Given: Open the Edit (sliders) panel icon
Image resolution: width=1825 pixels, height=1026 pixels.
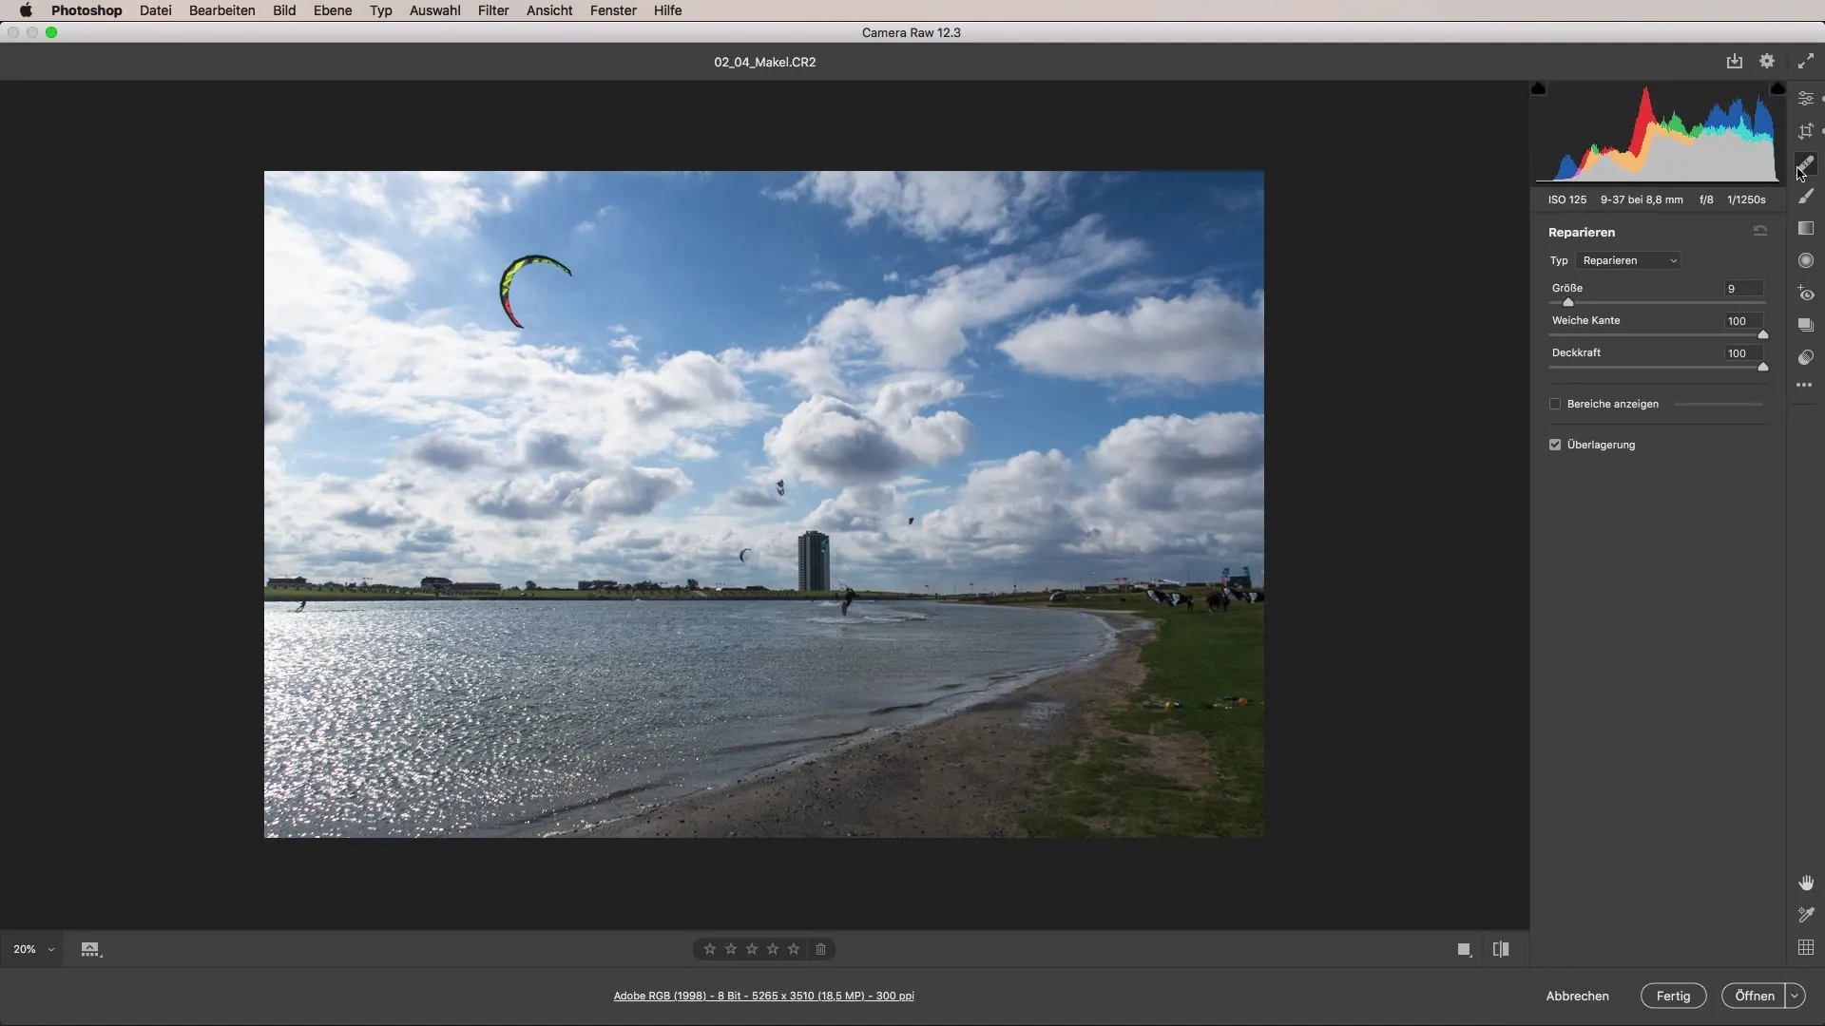Looking at the screenshot, I should (1805, 99).
